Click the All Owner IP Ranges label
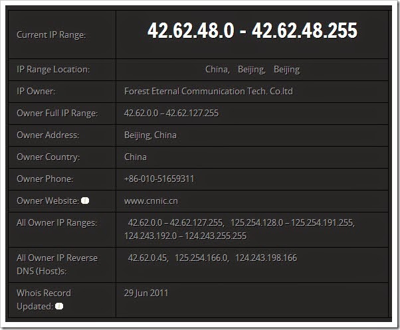 pos(56,222)
